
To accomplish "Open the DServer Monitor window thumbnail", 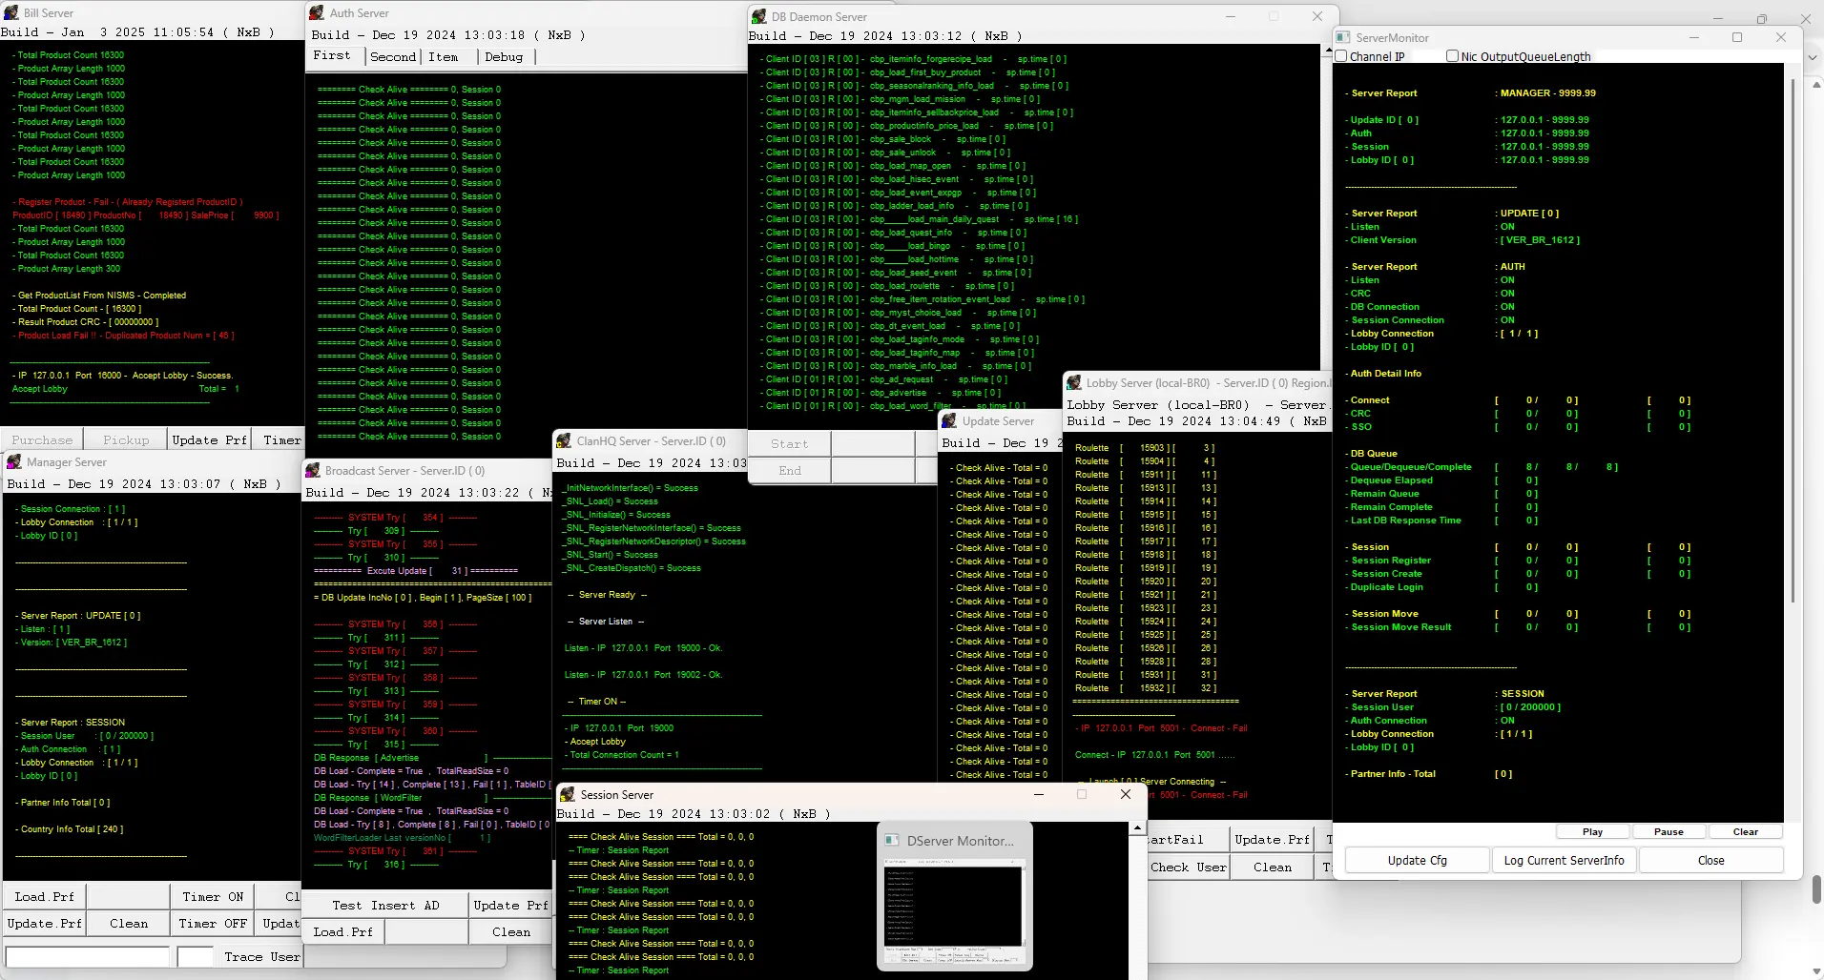I will (955, 912).
